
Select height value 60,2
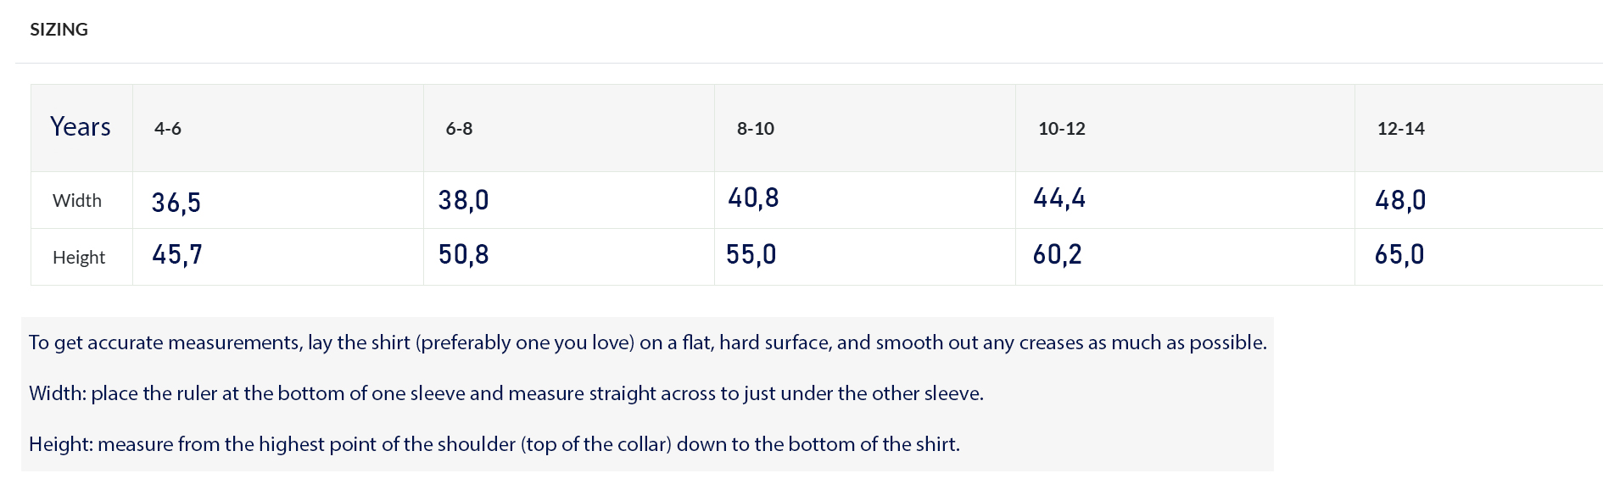point(1058,254)
